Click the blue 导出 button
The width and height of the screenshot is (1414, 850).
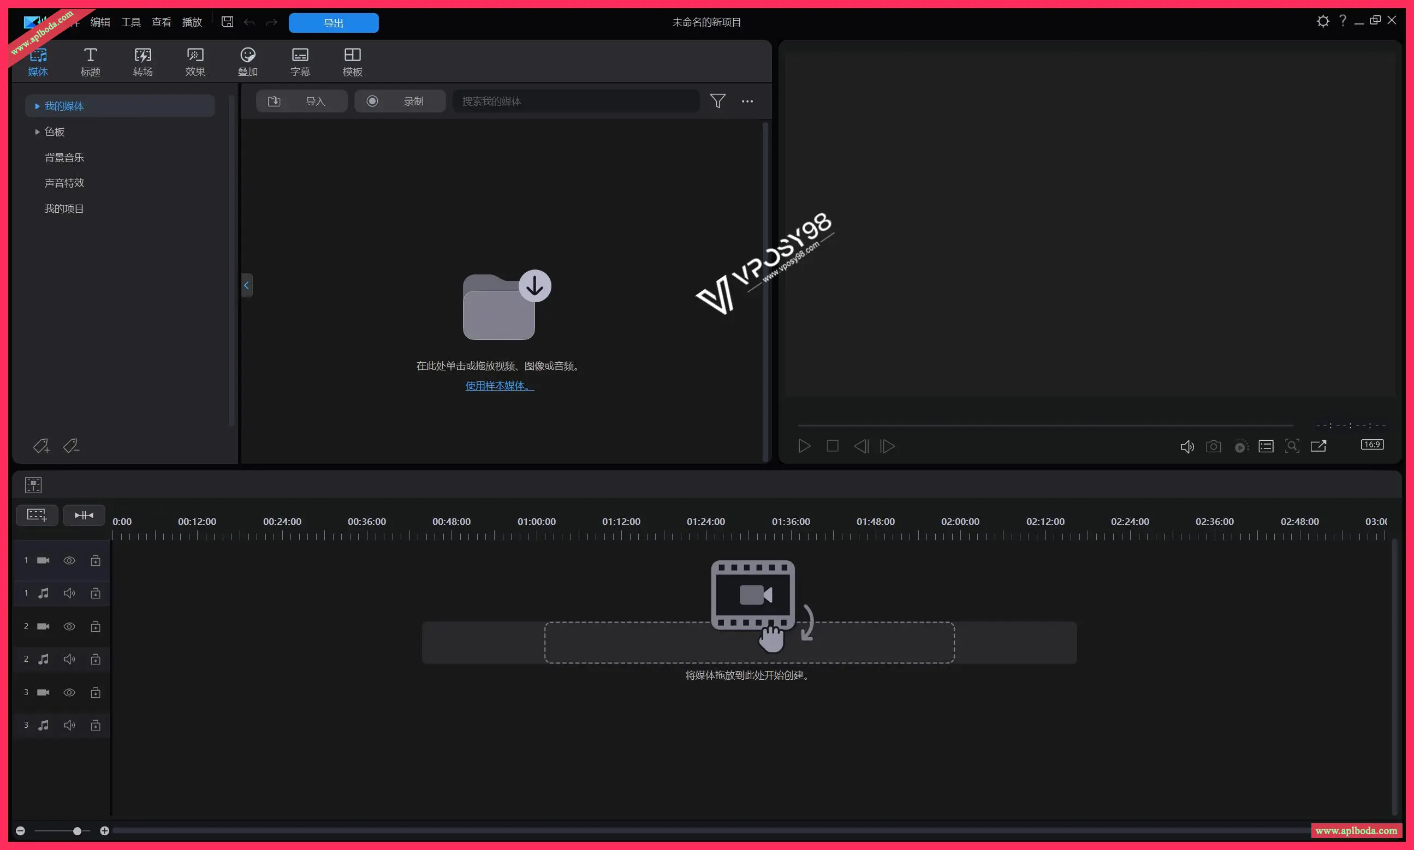point(333,23)
